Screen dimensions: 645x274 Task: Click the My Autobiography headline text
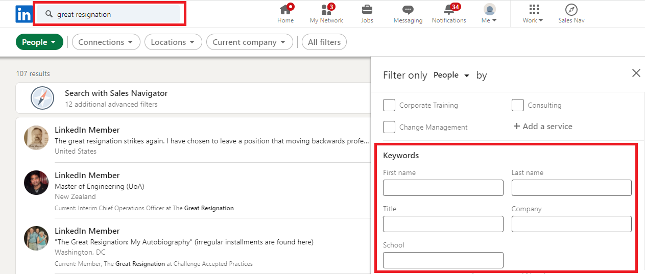[x=184, y=242]
